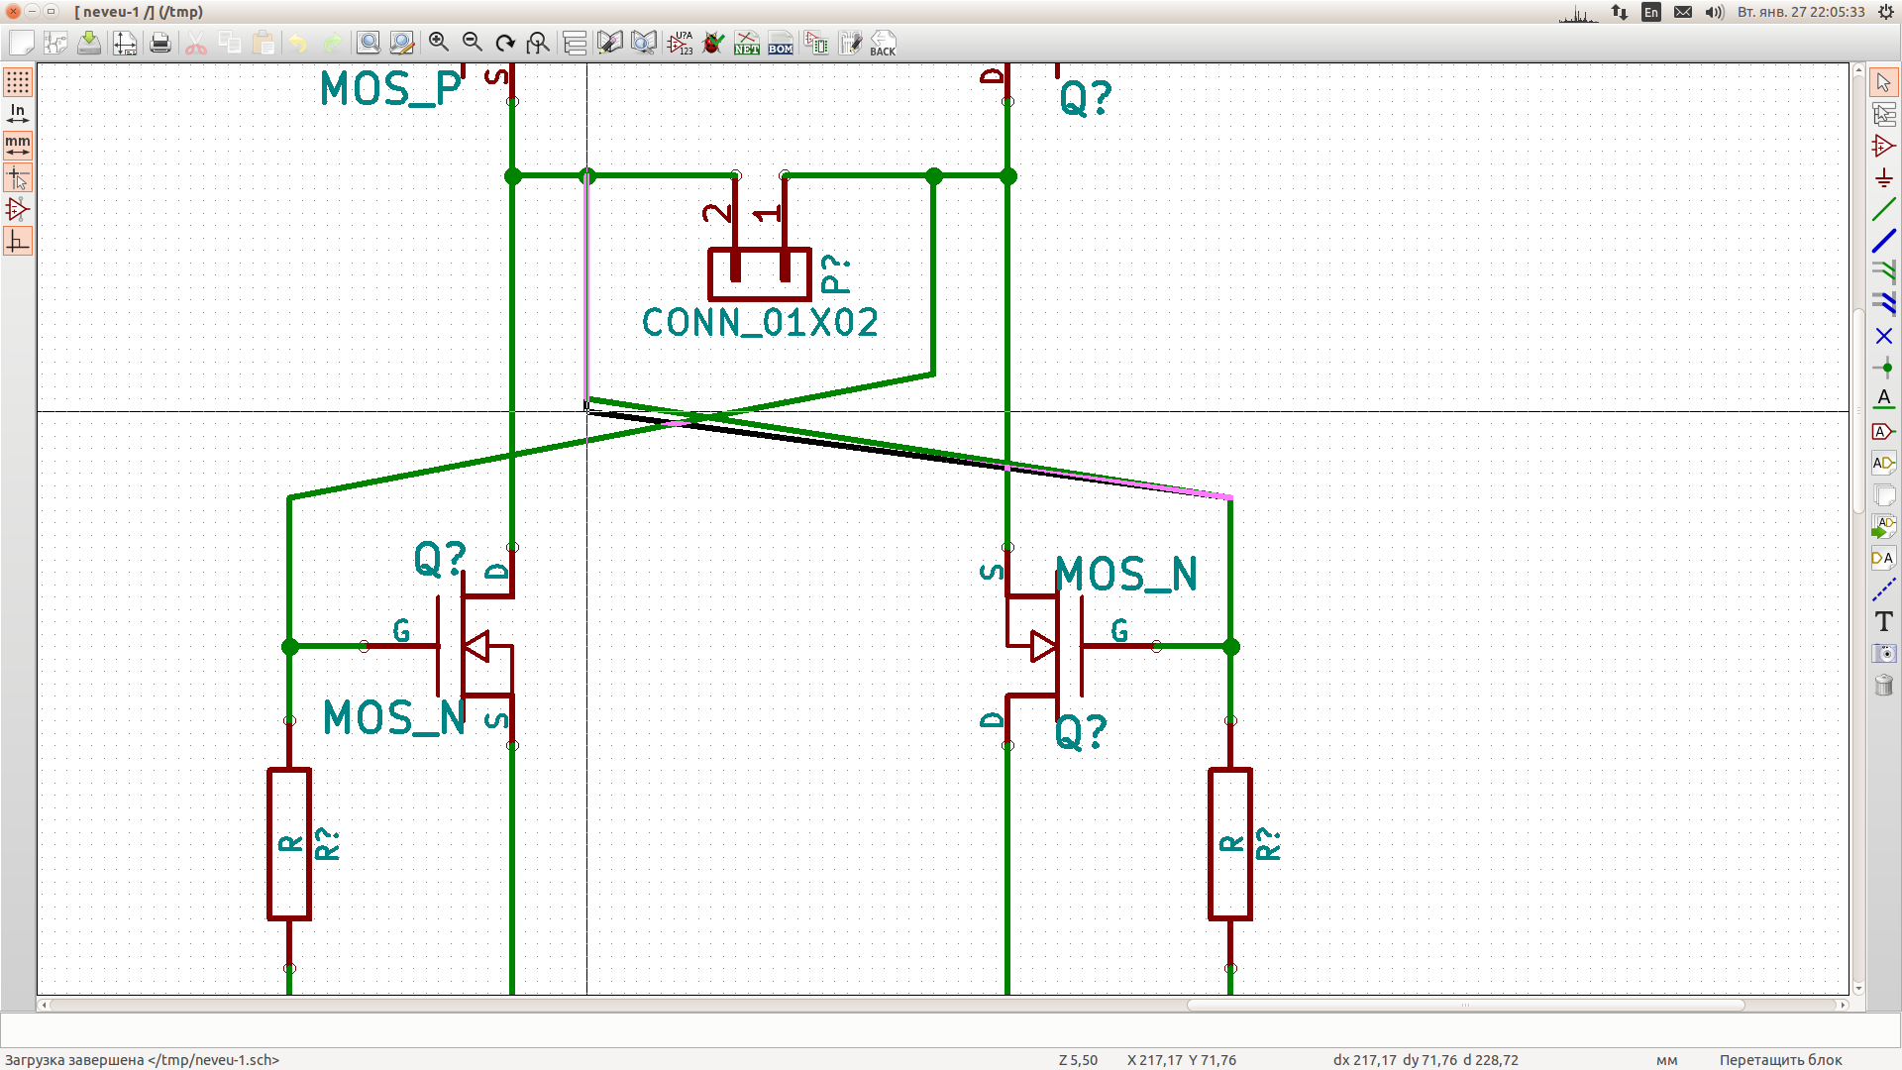This screenshot has height=1070, width=1902.
Task: Open the sound volume indicator menu
Action: pos(1714,12)
